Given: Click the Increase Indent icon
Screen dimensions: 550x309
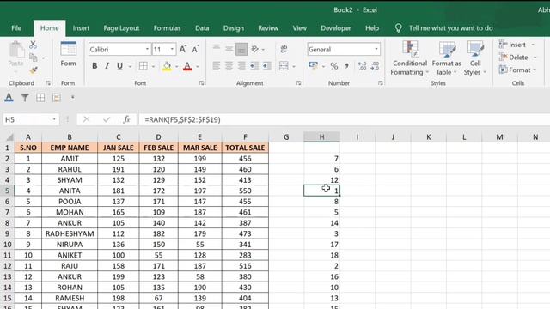Looking at the screenshot, I should pos(267,66).
